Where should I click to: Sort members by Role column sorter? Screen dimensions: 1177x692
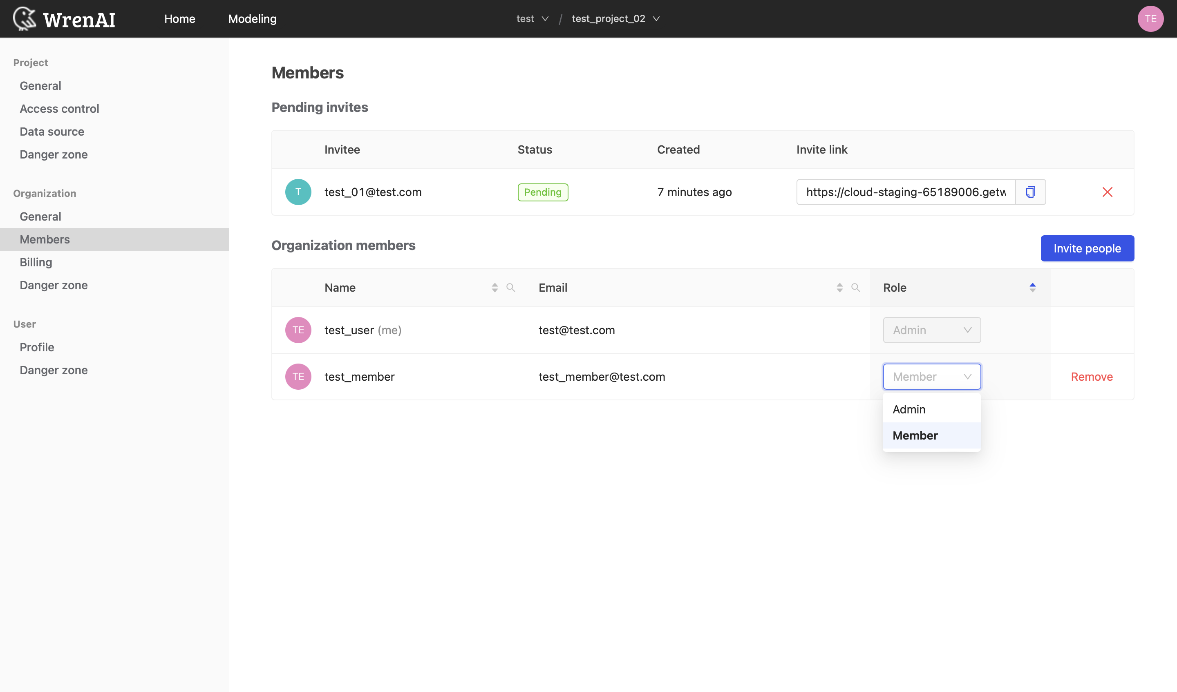point(1033,288)
